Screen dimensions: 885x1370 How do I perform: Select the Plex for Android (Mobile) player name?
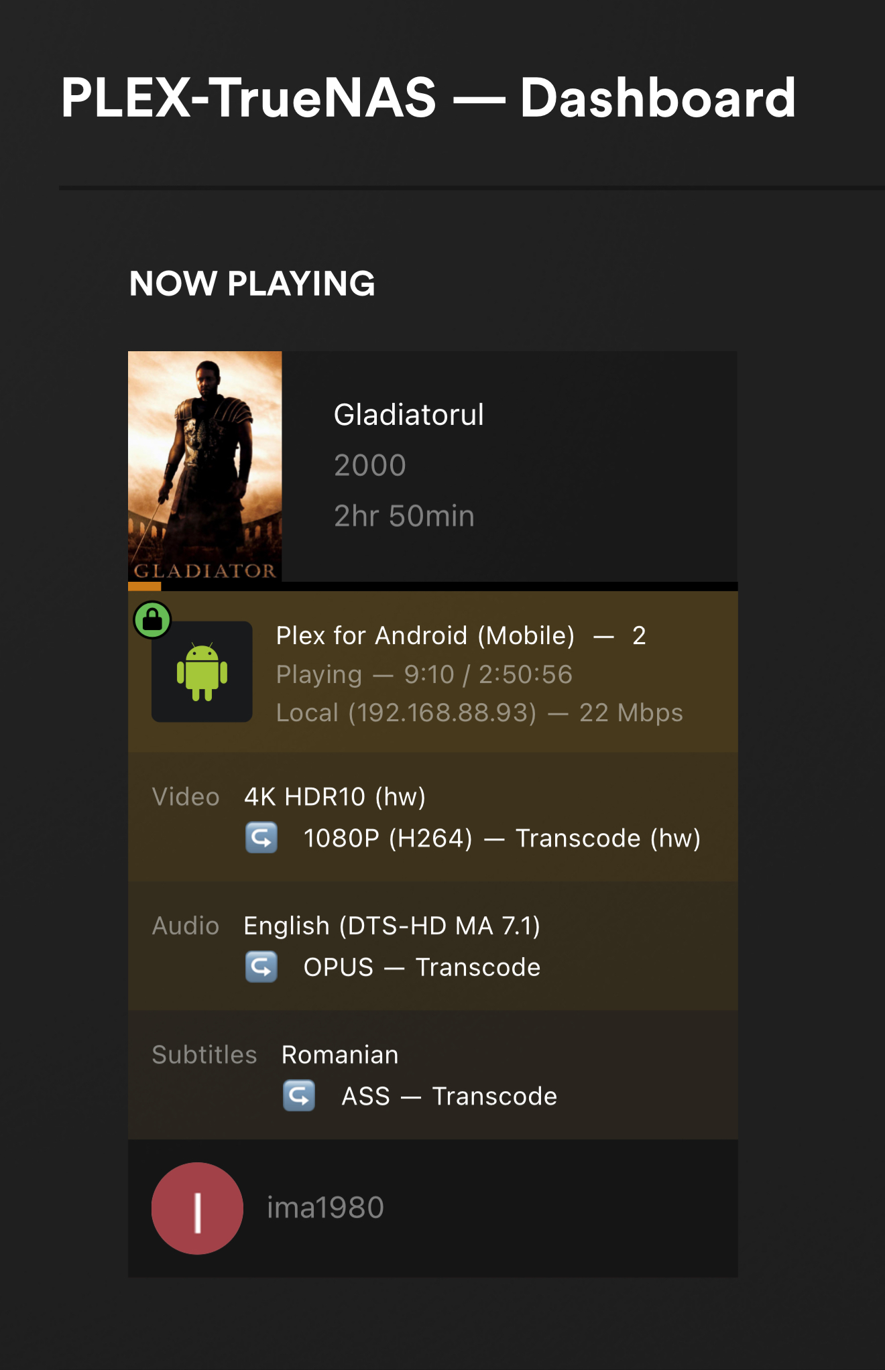425,635
